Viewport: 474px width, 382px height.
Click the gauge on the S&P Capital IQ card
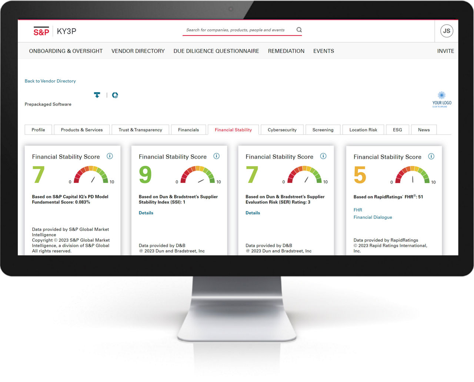pos(91,175)
